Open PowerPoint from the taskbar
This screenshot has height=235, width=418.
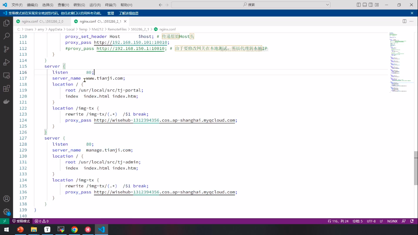coord(20,229)
